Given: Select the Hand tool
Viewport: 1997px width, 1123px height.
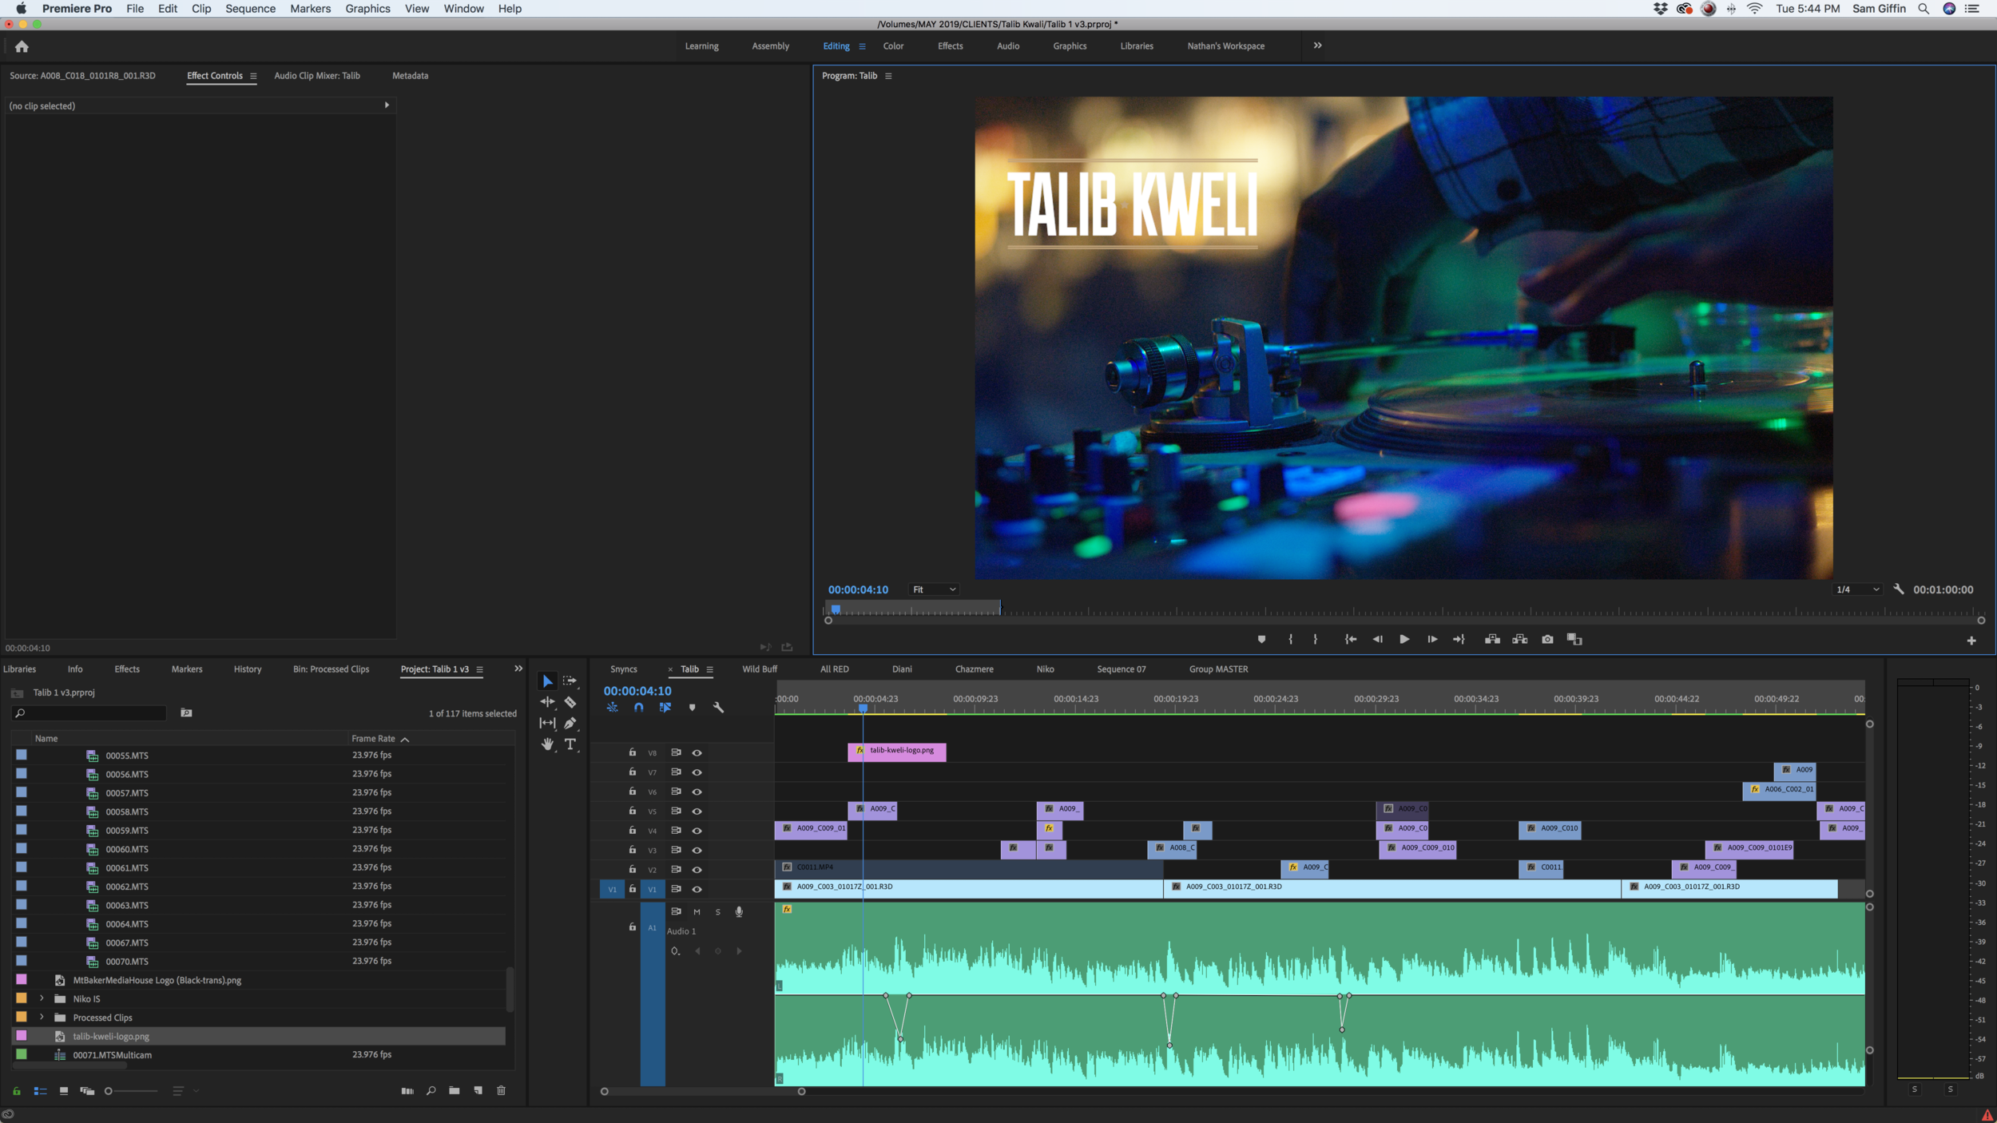Looking at the screenshot, I should [547, 744].
